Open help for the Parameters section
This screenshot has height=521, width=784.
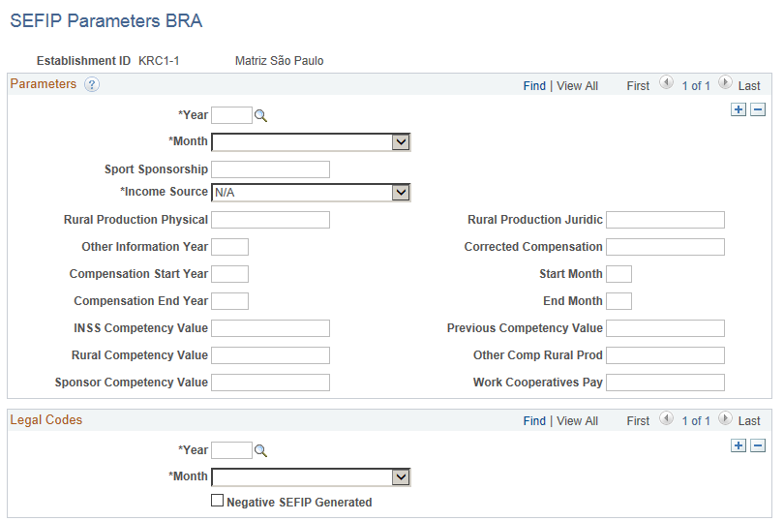point(92,84)
